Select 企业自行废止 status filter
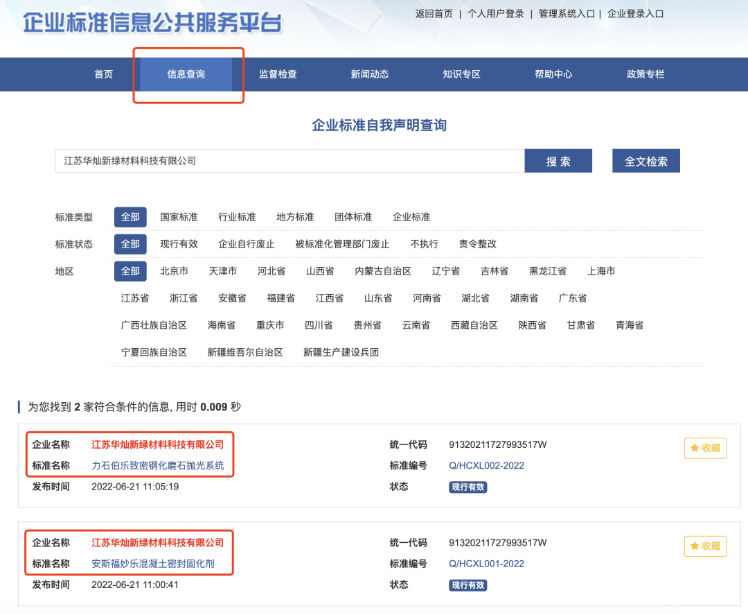The image size is (748, 615). point(247,244)
